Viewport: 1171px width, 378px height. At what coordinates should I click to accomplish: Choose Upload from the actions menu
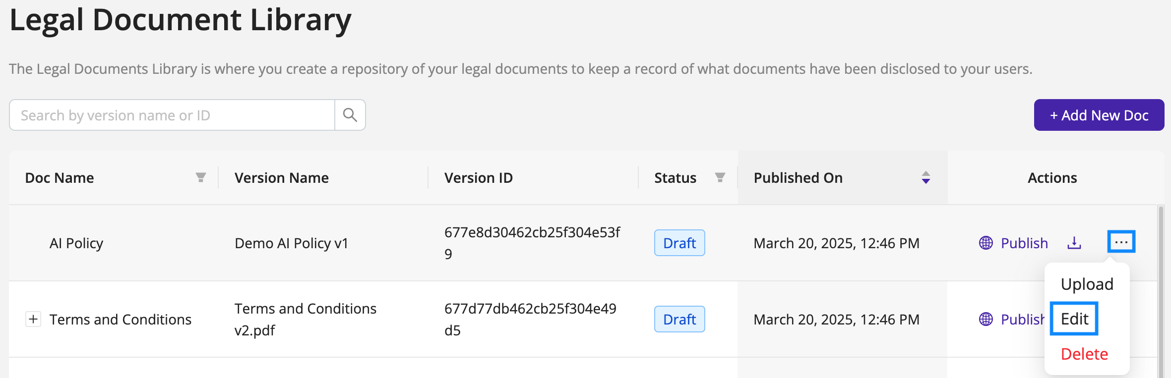[x=1087, y=284]
